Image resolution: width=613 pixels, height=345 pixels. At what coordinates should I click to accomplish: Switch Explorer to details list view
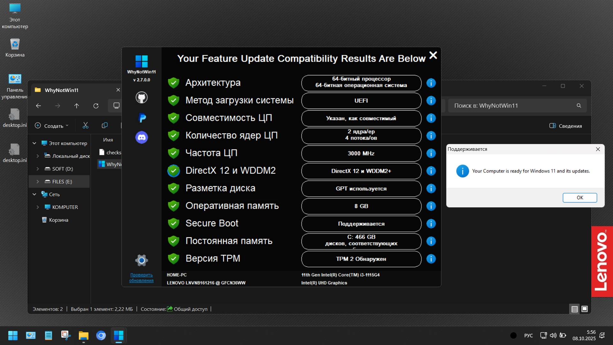574,309
